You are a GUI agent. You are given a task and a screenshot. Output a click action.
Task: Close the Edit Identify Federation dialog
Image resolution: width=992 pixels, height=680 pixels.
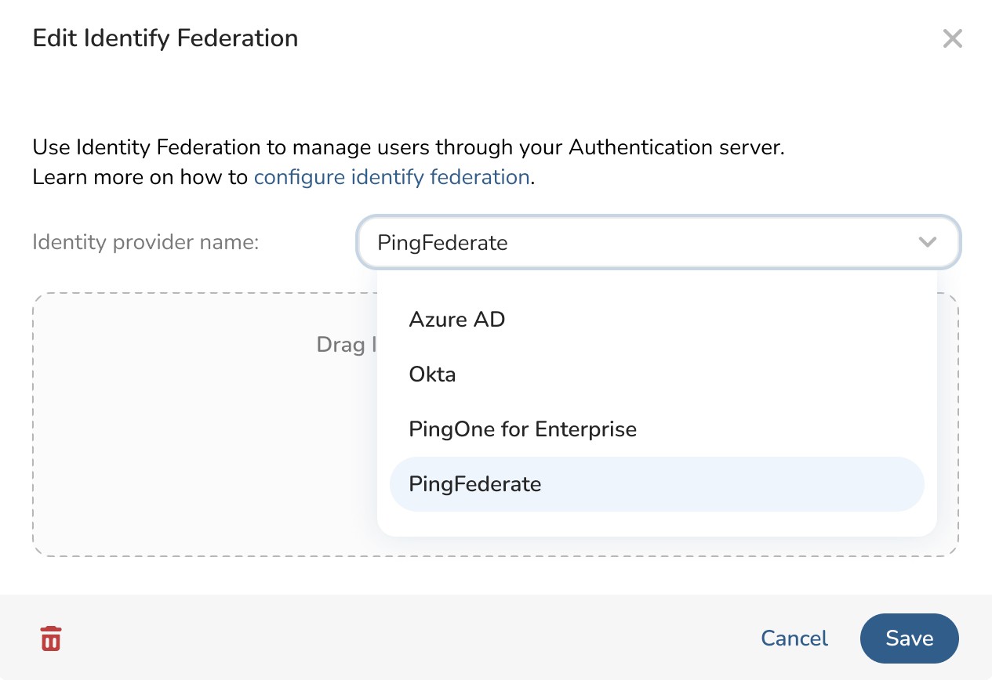click(x=952, y=38)
